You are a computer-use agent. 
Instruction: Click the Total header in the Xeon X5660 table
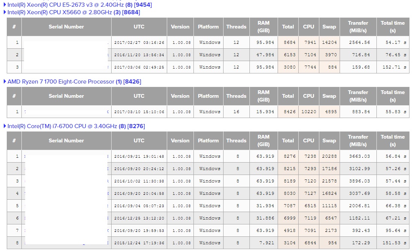pyautogui.click(x=288, y=27)
